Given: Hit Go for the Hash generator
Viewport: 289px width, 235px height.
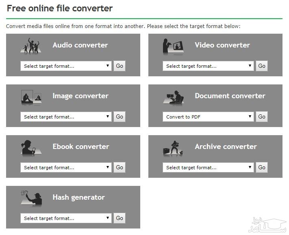Looking at the screenshot, I should [x=120, y=218].
